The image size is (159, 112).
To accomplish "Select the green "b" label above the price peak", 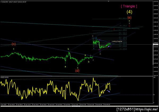I will pos(68,49).
